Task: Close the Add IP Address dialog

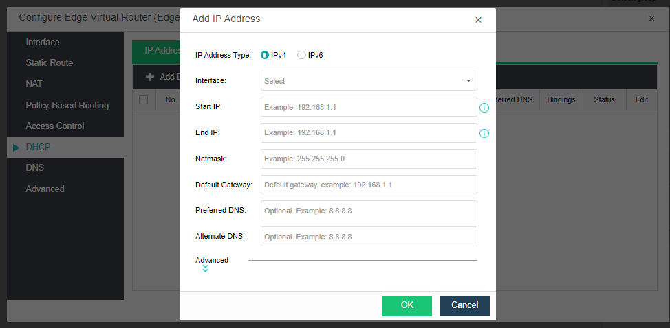Action: 478,20
